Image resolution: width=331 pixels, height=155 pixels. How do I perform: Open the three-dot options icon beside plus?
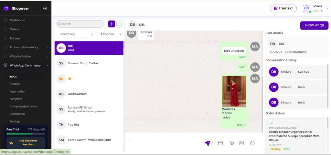click(x=120, y=24)
